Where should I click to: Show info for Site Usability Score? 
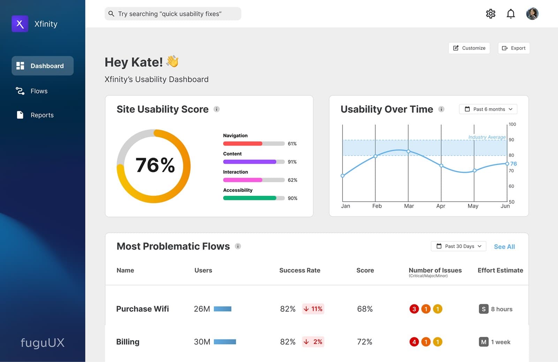click(x=217, y=109)
